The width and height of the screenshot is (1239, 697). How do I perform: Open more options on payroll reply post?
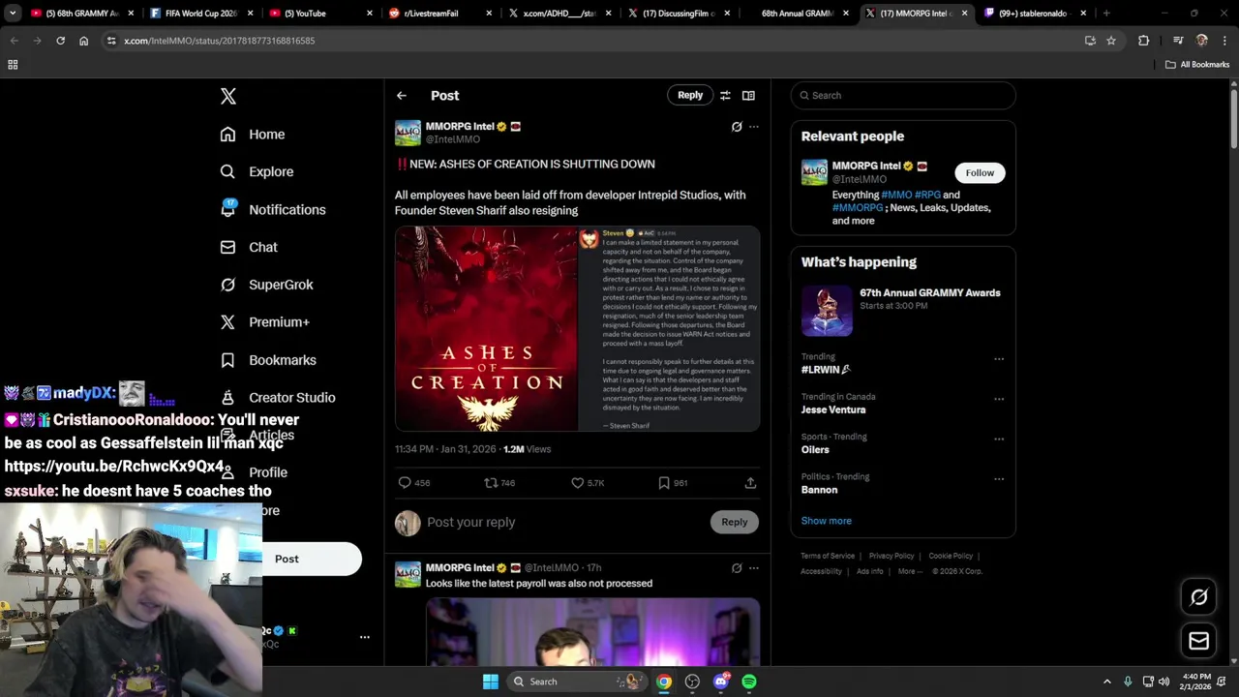(754, 568)
